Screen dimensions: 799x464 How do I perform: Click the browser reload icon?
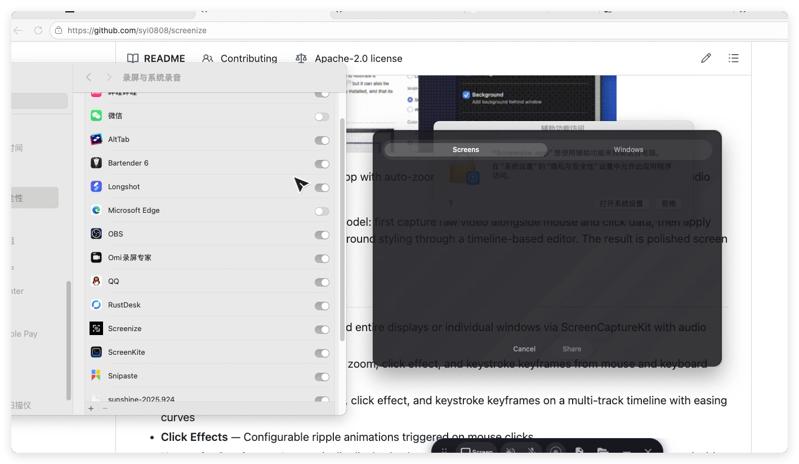point(38,30)
